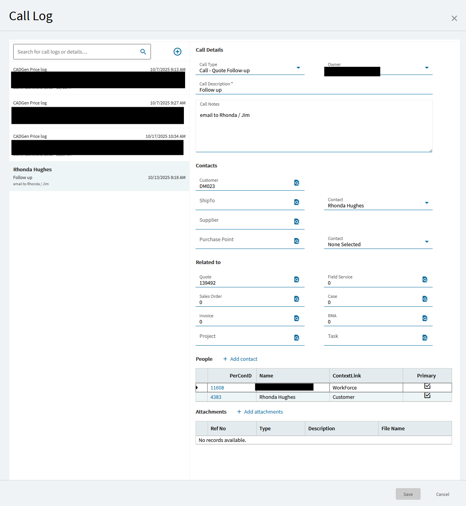466x506 pixels.
Task: Open the Rhonda Hughes Contact dropdown
Action: coord(426,203)
